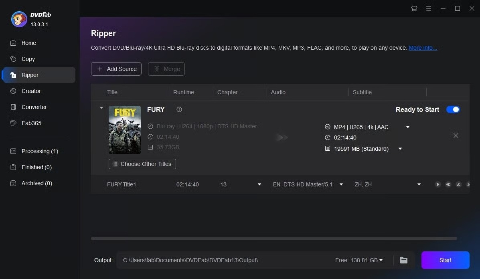The image size is (480, 279).
Task: Open the DTS-HD Master/5.1 audio dropdown
Action: tap(341, 184)
